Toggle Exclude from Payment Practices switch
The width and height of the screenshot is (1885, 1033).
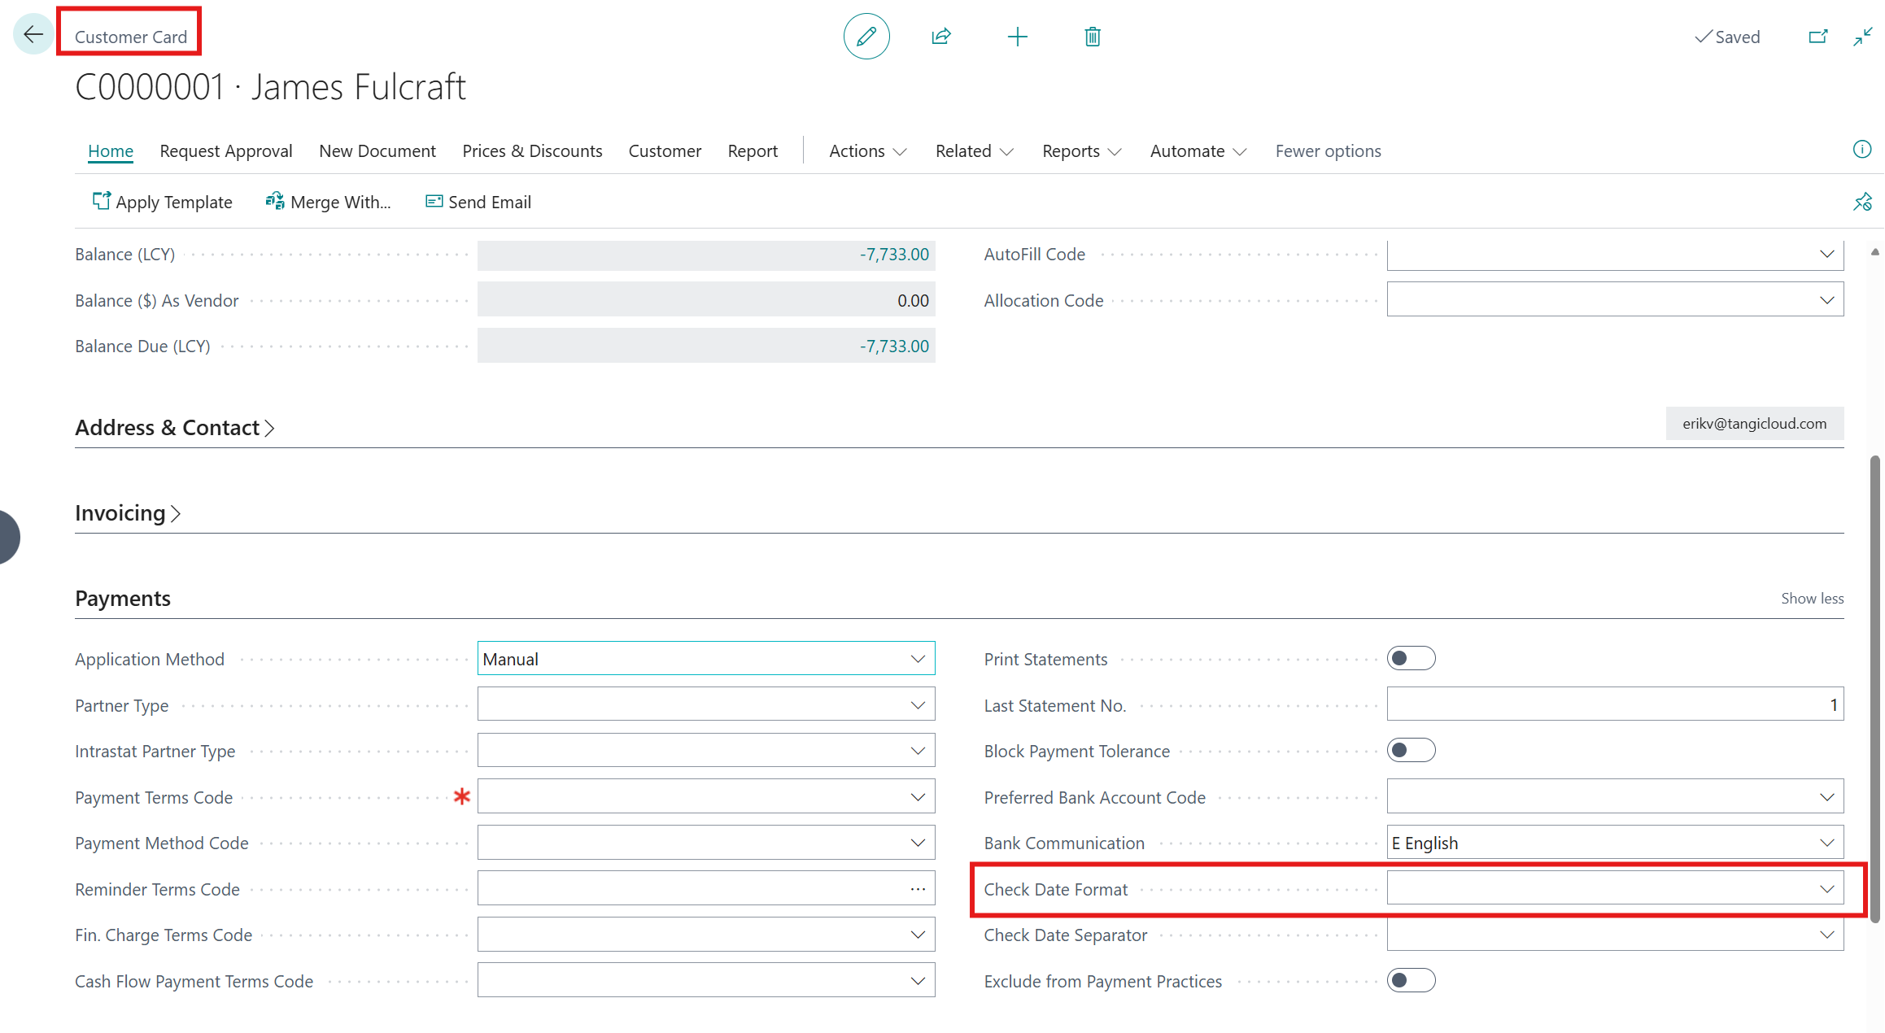click(1411, 980)
